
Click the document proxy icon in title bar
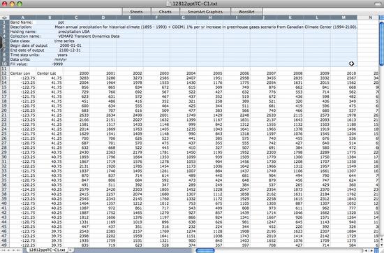tap(169, 3)
